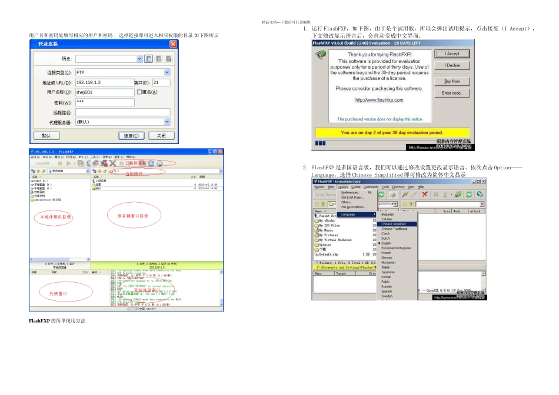Open the Session menu

[319, 187]
